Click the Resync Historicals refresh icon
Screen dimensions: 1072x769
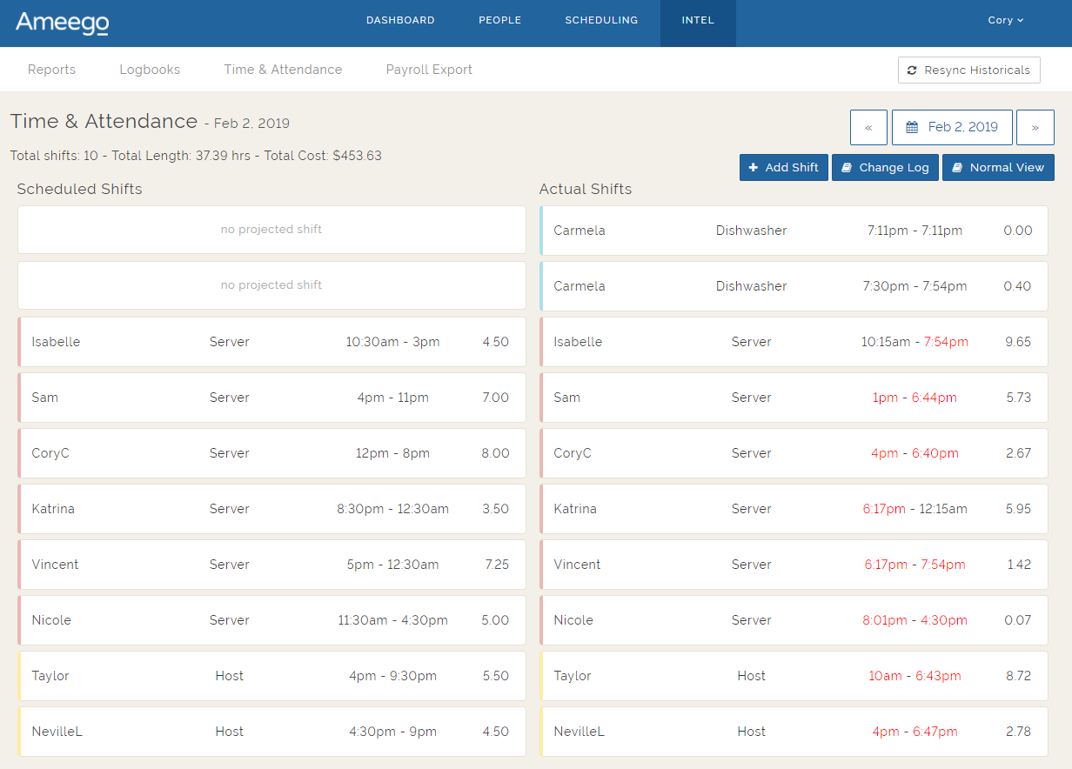(912, 70)
